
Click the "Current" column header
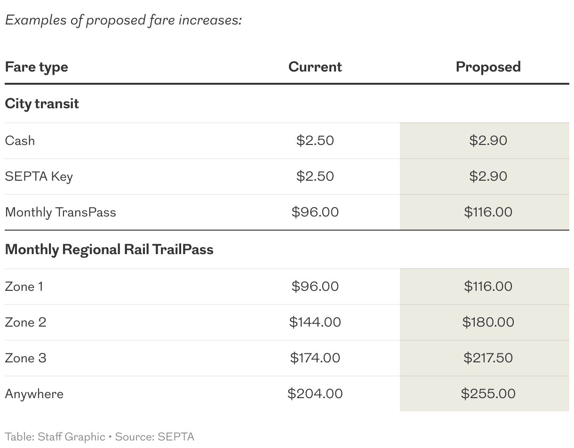click(315, 67)
